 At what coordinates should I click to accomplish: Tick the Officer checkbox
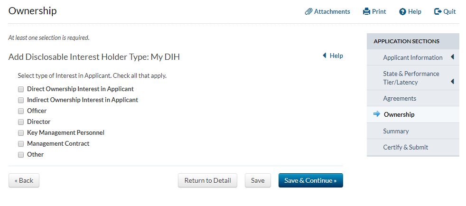click(x=21, y=111)
